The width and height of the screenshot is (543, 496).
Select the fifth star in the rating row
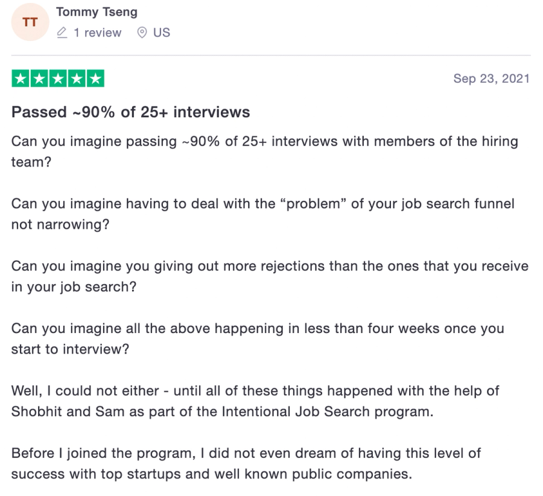coord(96,78)
